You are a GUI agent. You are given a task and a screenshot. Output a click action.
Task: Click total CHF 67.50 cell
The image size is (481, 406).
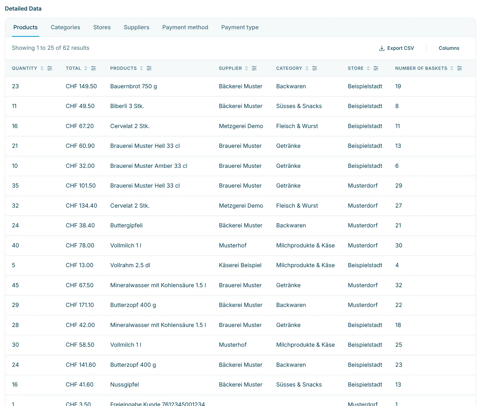point(80,285)
